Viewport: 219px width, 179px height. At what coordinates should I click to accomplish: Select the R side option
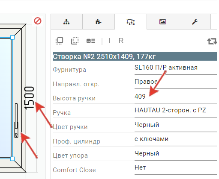click(121, 41)
